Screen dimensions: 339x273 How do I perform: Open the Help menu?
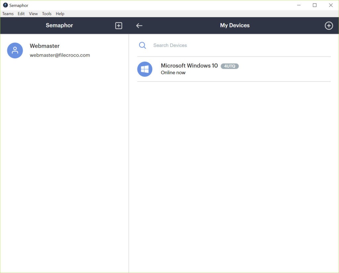click(60, 14)
